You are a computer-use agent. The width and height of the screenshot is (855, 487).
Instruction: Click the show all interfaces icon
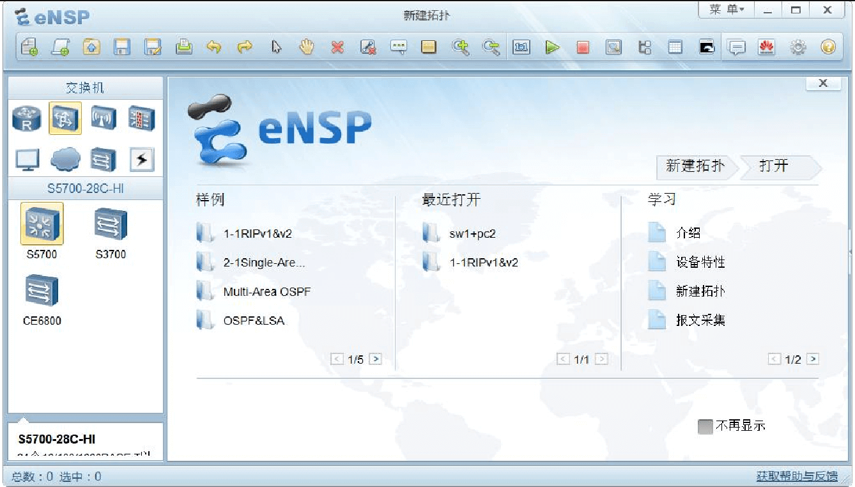pos(645,47)
